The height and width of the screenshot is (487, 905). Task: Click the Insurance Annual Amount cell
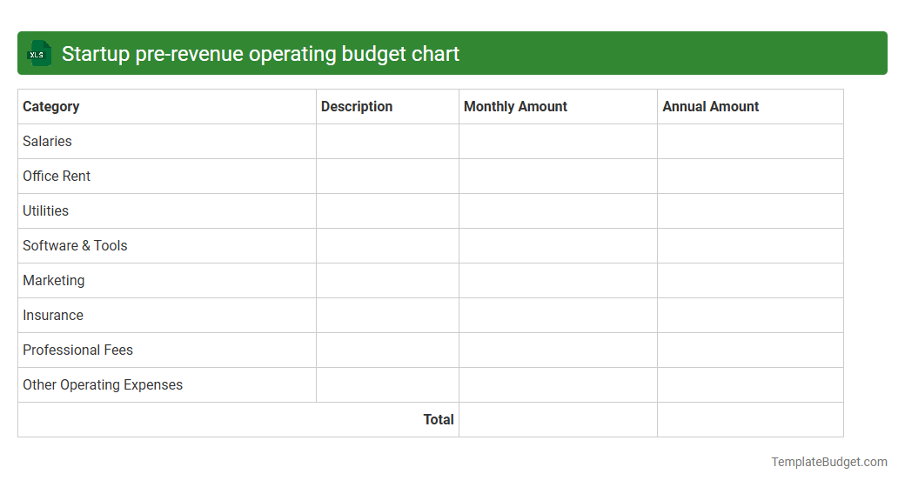pos(750,315)
